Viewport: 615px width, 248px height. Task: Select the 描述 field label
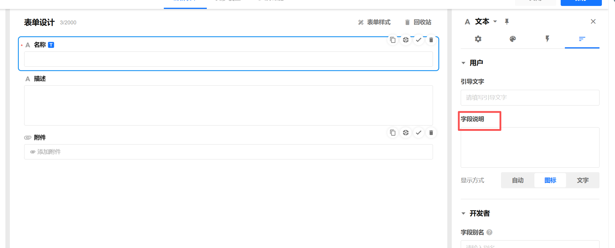point(40,79)
